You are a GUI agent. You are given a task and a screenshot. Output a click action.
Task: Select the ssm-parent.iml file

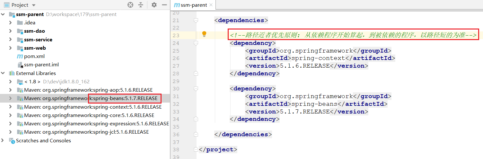point(41,65)
